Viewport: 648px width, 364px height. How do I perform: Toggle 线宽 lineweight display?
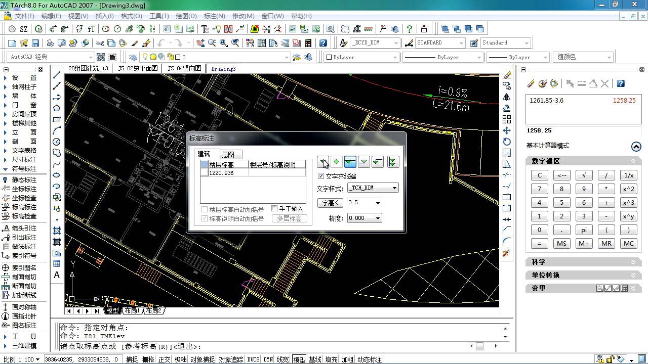coord(283,359)
